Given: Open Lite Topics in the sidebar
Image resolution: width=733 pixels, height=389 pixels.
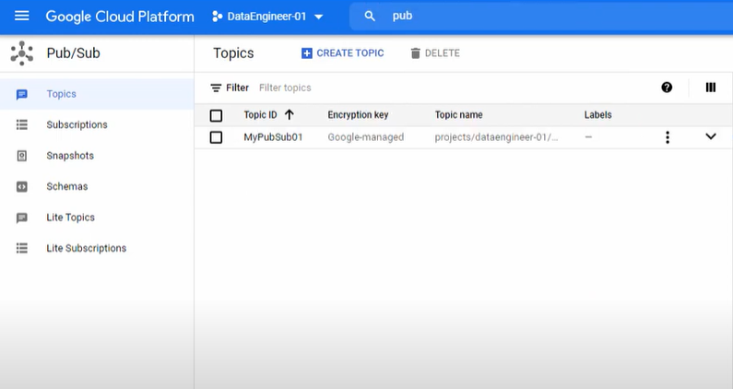Looking at the screenshot, I should point(97,218).
